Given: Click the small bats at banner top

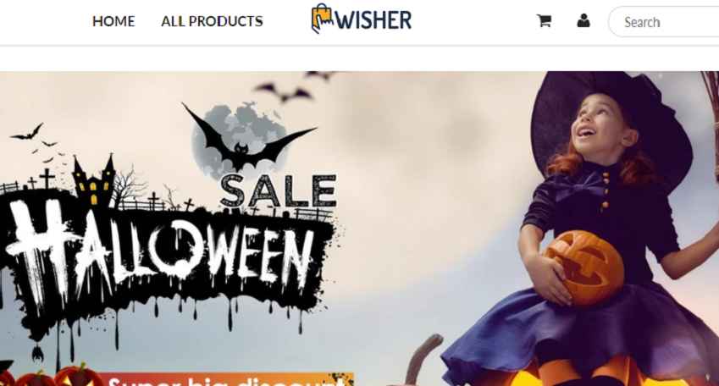Looking at the screenshot, I should click(x=294, y=86).
